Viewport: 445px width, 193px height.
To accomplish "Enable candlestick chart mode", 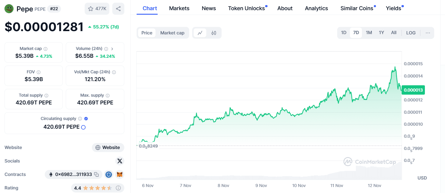I will (x=213, y=33).
